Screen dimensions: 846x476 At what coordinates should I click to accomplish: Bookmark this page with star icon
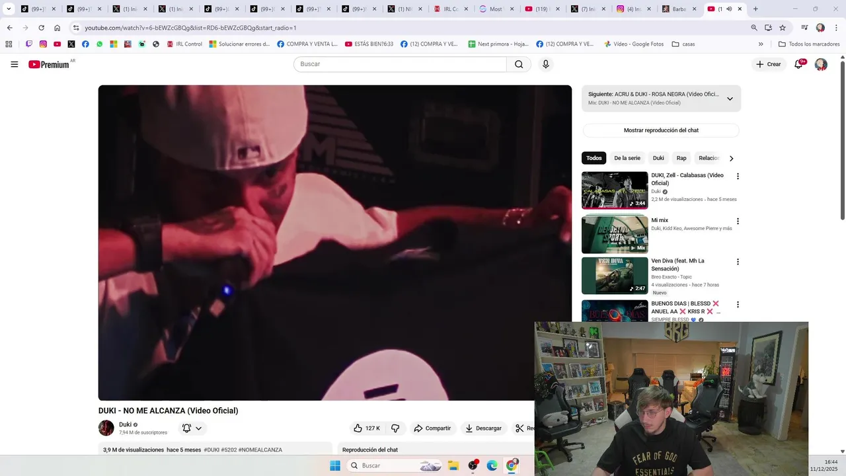[x=783, y=28]
